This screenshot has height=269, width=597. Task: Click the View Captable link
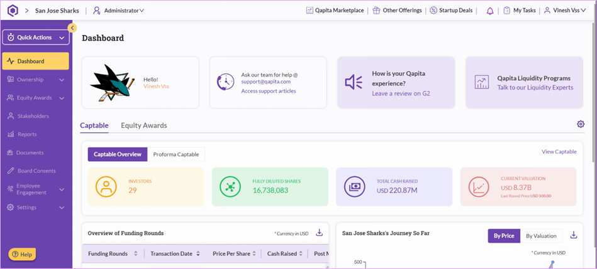[x=559, y=152]
